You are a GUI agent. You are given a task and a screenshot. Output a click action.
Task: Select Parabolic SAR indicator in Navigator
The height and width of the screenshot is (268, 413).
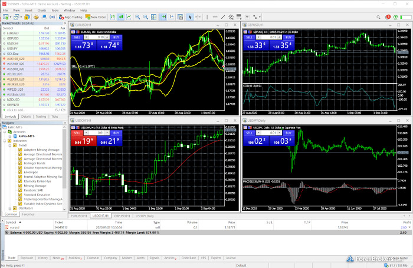click(34, 190)
